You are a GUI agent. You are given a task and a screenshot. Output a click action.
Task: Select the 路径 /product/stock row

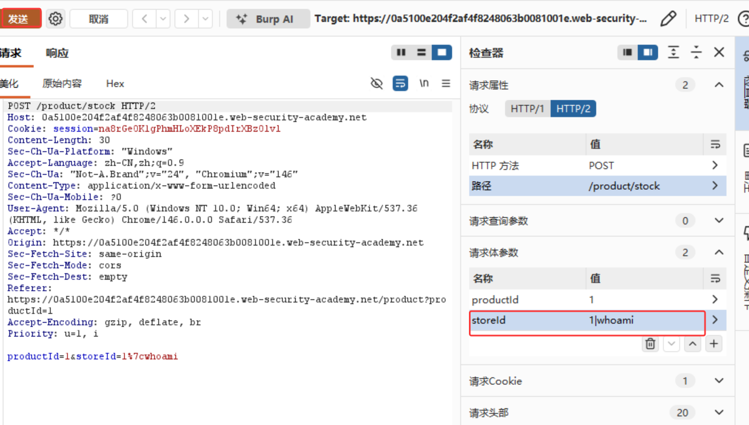[x=598, y=186]
